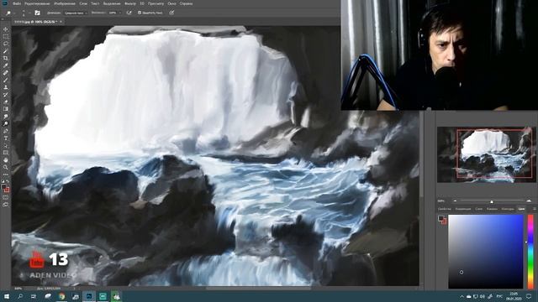Open the exposure slider dropdown arrow
The image size is (538, 302).
(120, 13)
